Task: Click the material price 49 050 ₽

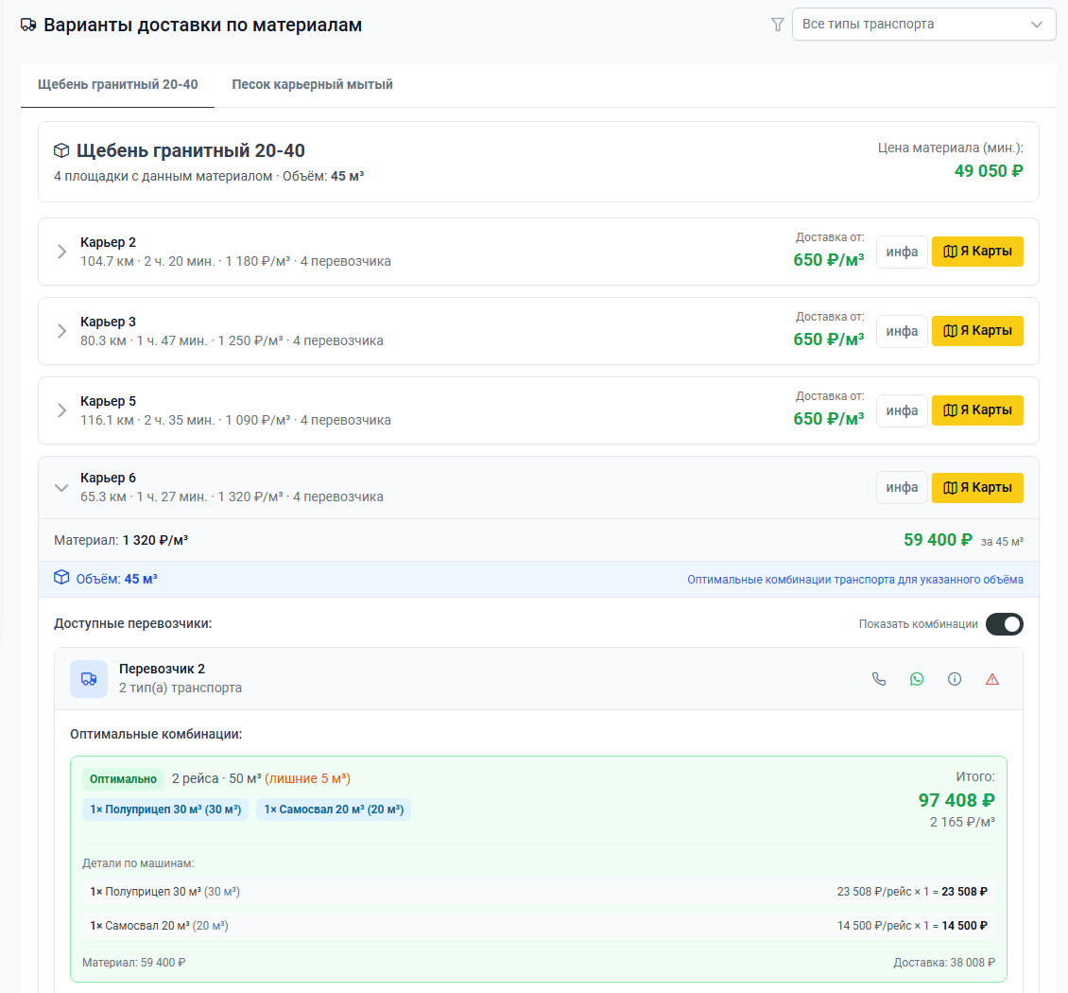Action: tap(989, 171)
